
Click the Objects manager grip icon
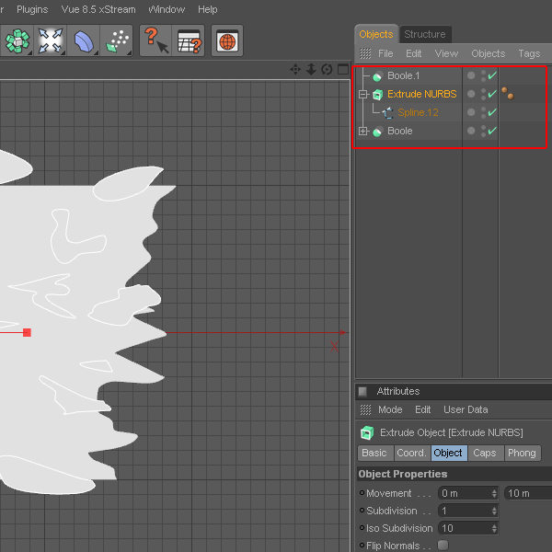[365, 53]
